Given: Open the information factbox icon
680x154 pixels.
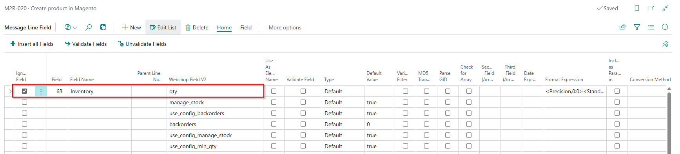Looking at the screenshot, I should click(665, 27).
